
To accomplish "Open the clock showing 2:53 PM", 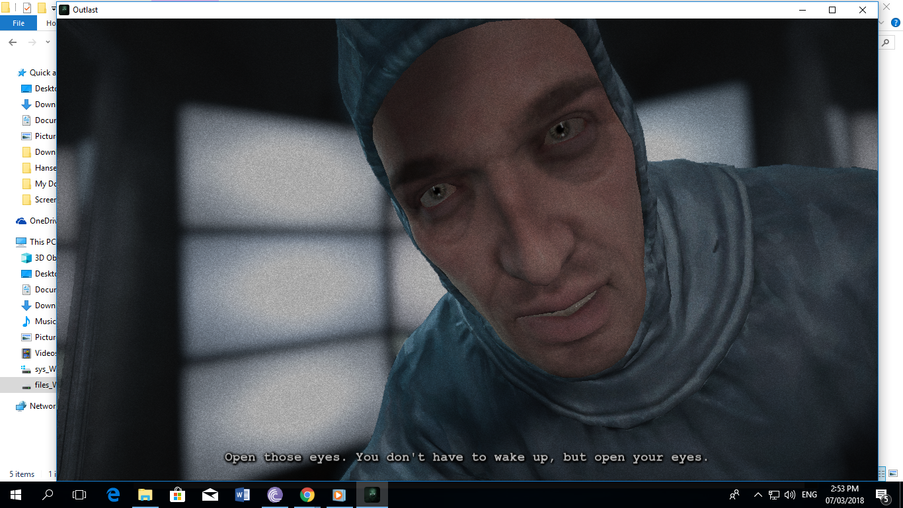I will point(845,494).
